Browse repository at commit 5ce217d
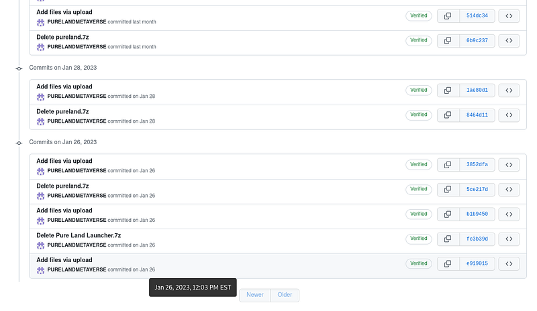The height and width of the screenshot is (311, 537). (509, 190)
